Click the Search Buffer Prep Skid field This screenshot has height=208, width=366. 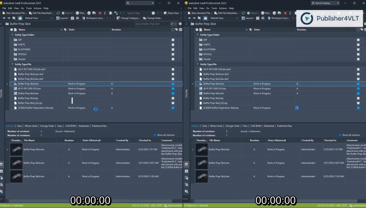(x=153, y=24)
